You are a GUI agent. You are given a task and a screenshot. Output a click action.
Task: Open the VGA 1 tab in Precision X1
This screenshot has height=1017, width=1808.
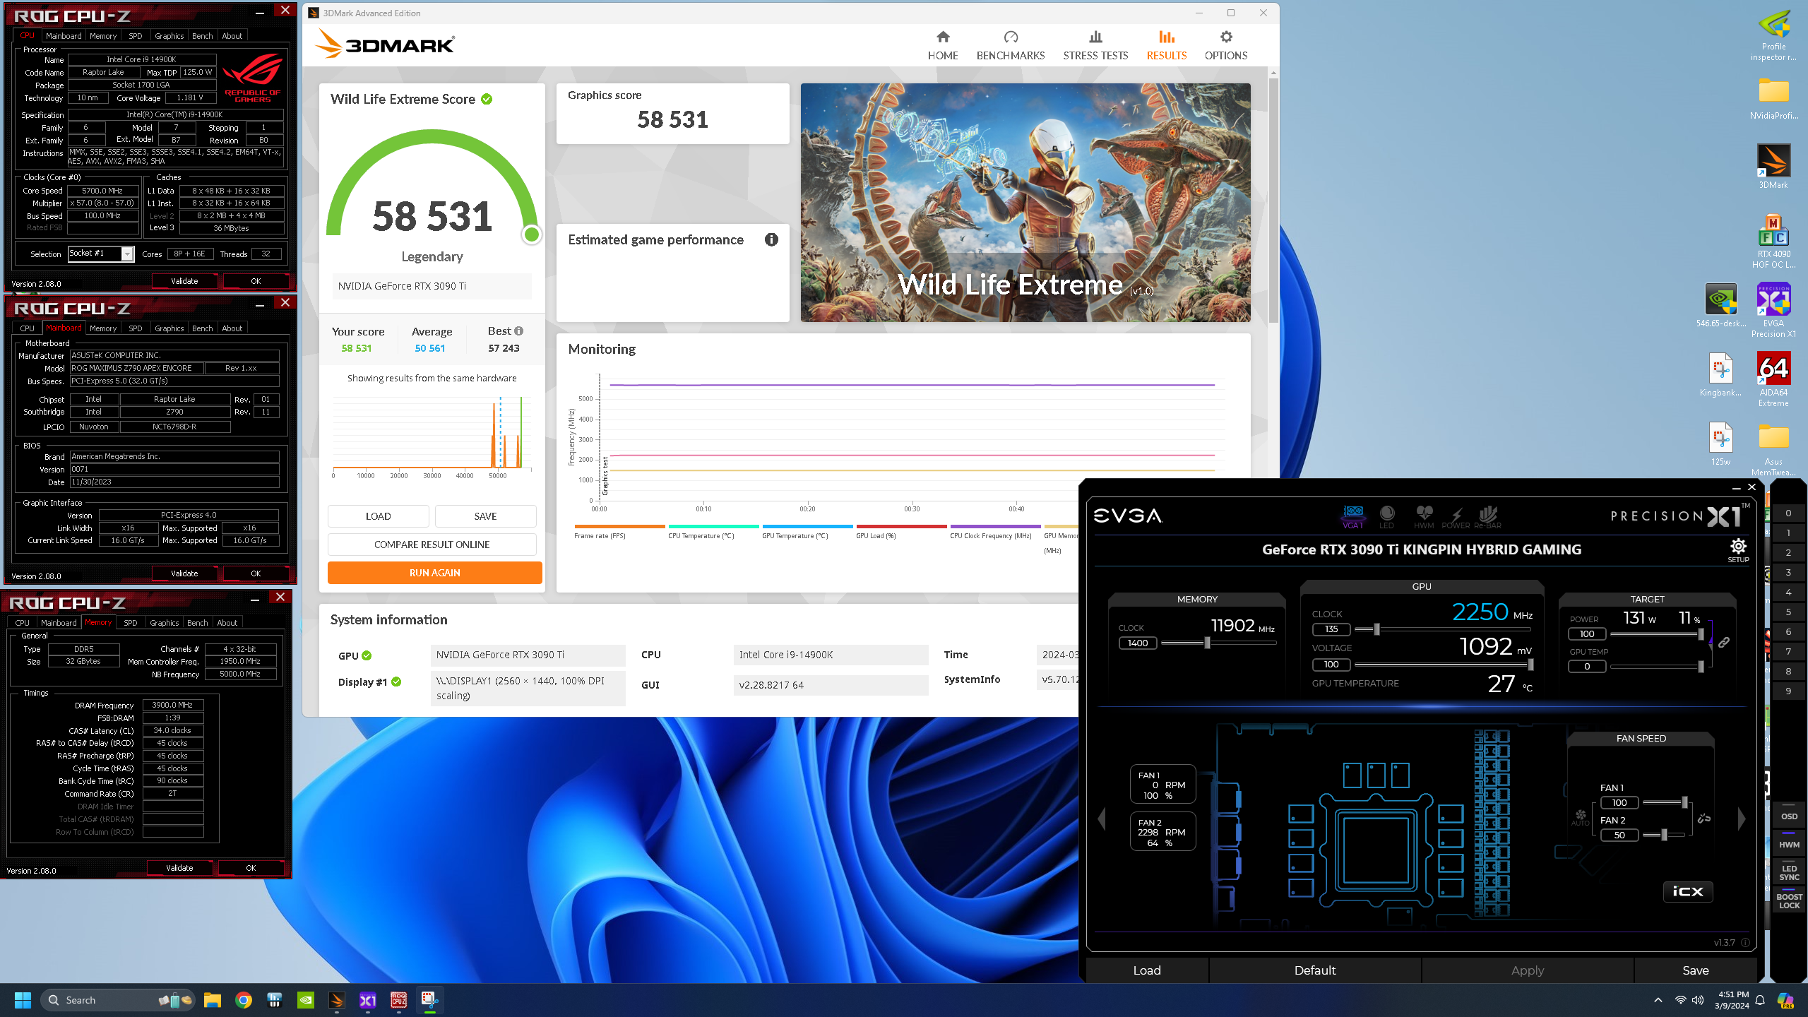point(1352,516)
